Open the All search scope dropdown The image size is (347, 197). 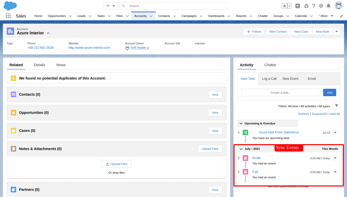pyautogui.click(x=110, y=6)
